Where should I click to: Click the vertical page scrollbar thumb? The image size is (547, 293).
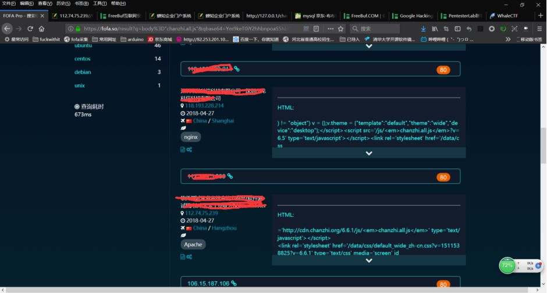[x=543, y=146]
